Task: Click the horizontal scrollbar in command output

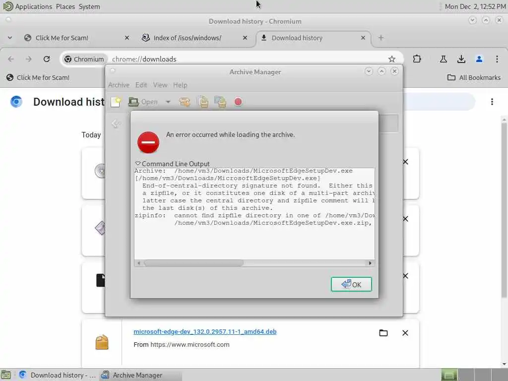Action: [194, 263]
